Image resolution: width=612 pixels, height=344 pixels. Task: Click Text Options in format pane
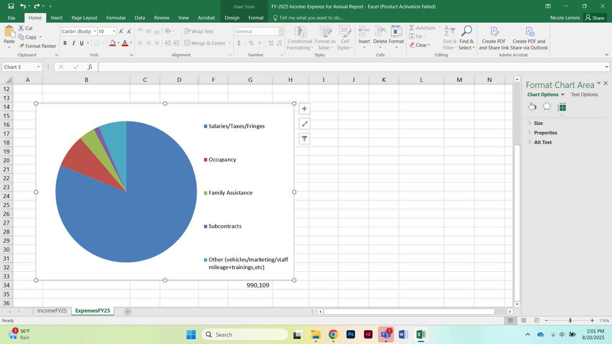tap(584, 94)
